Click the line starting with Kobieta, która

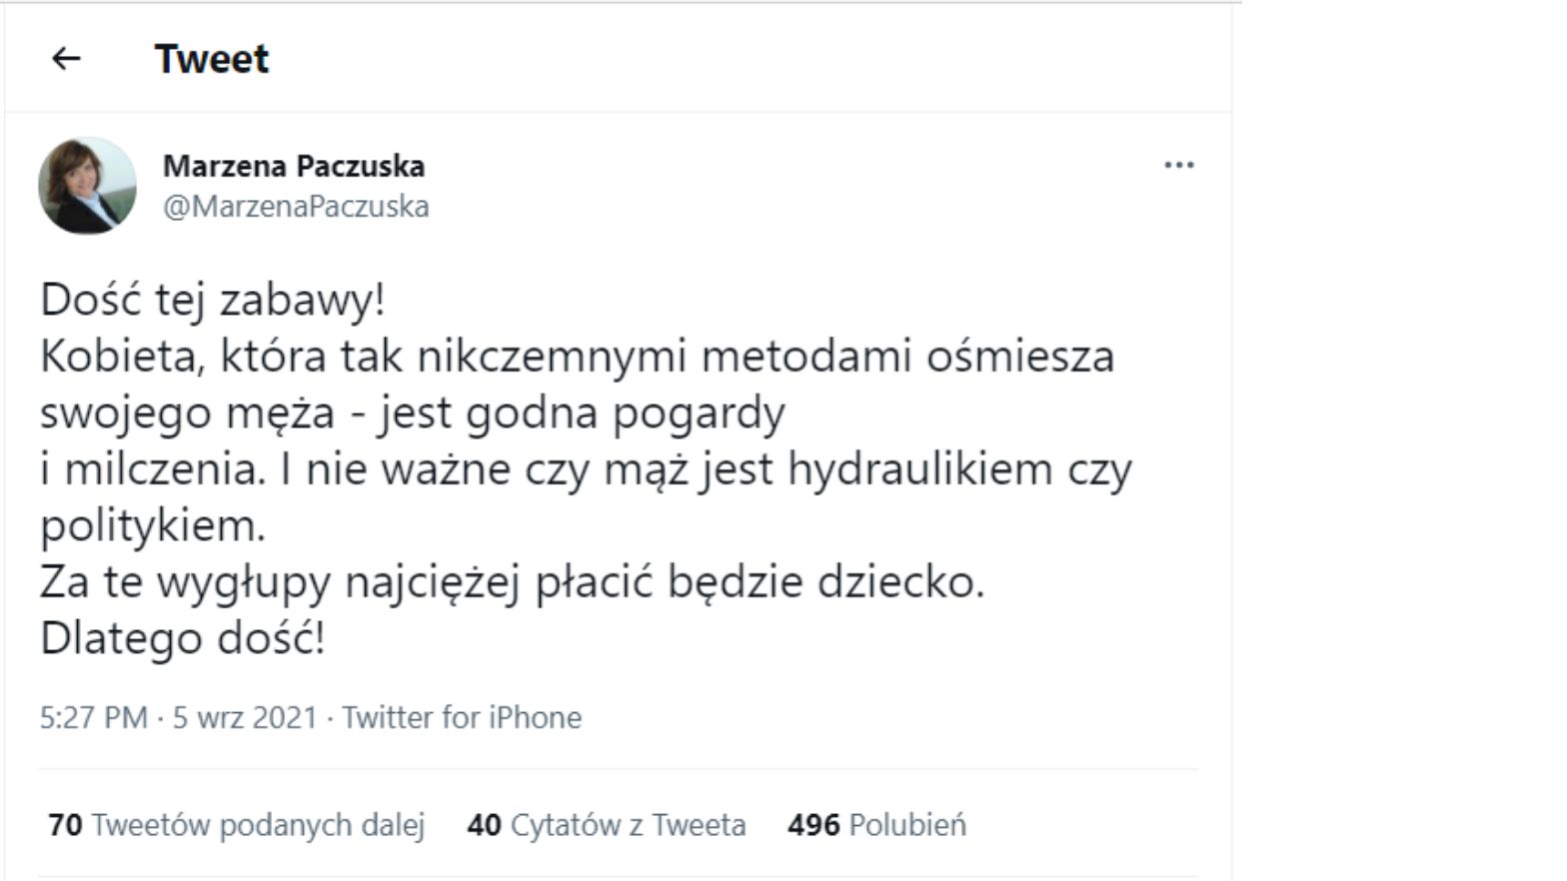tap(577, 357)
